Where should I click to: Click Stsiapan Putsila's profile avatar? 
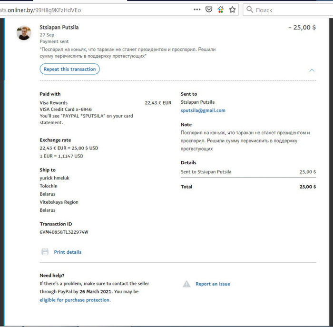pyautogui.click(x=24, y=33)
